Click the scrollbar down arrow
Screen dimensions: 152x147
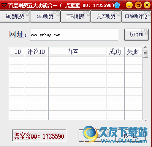146,120
